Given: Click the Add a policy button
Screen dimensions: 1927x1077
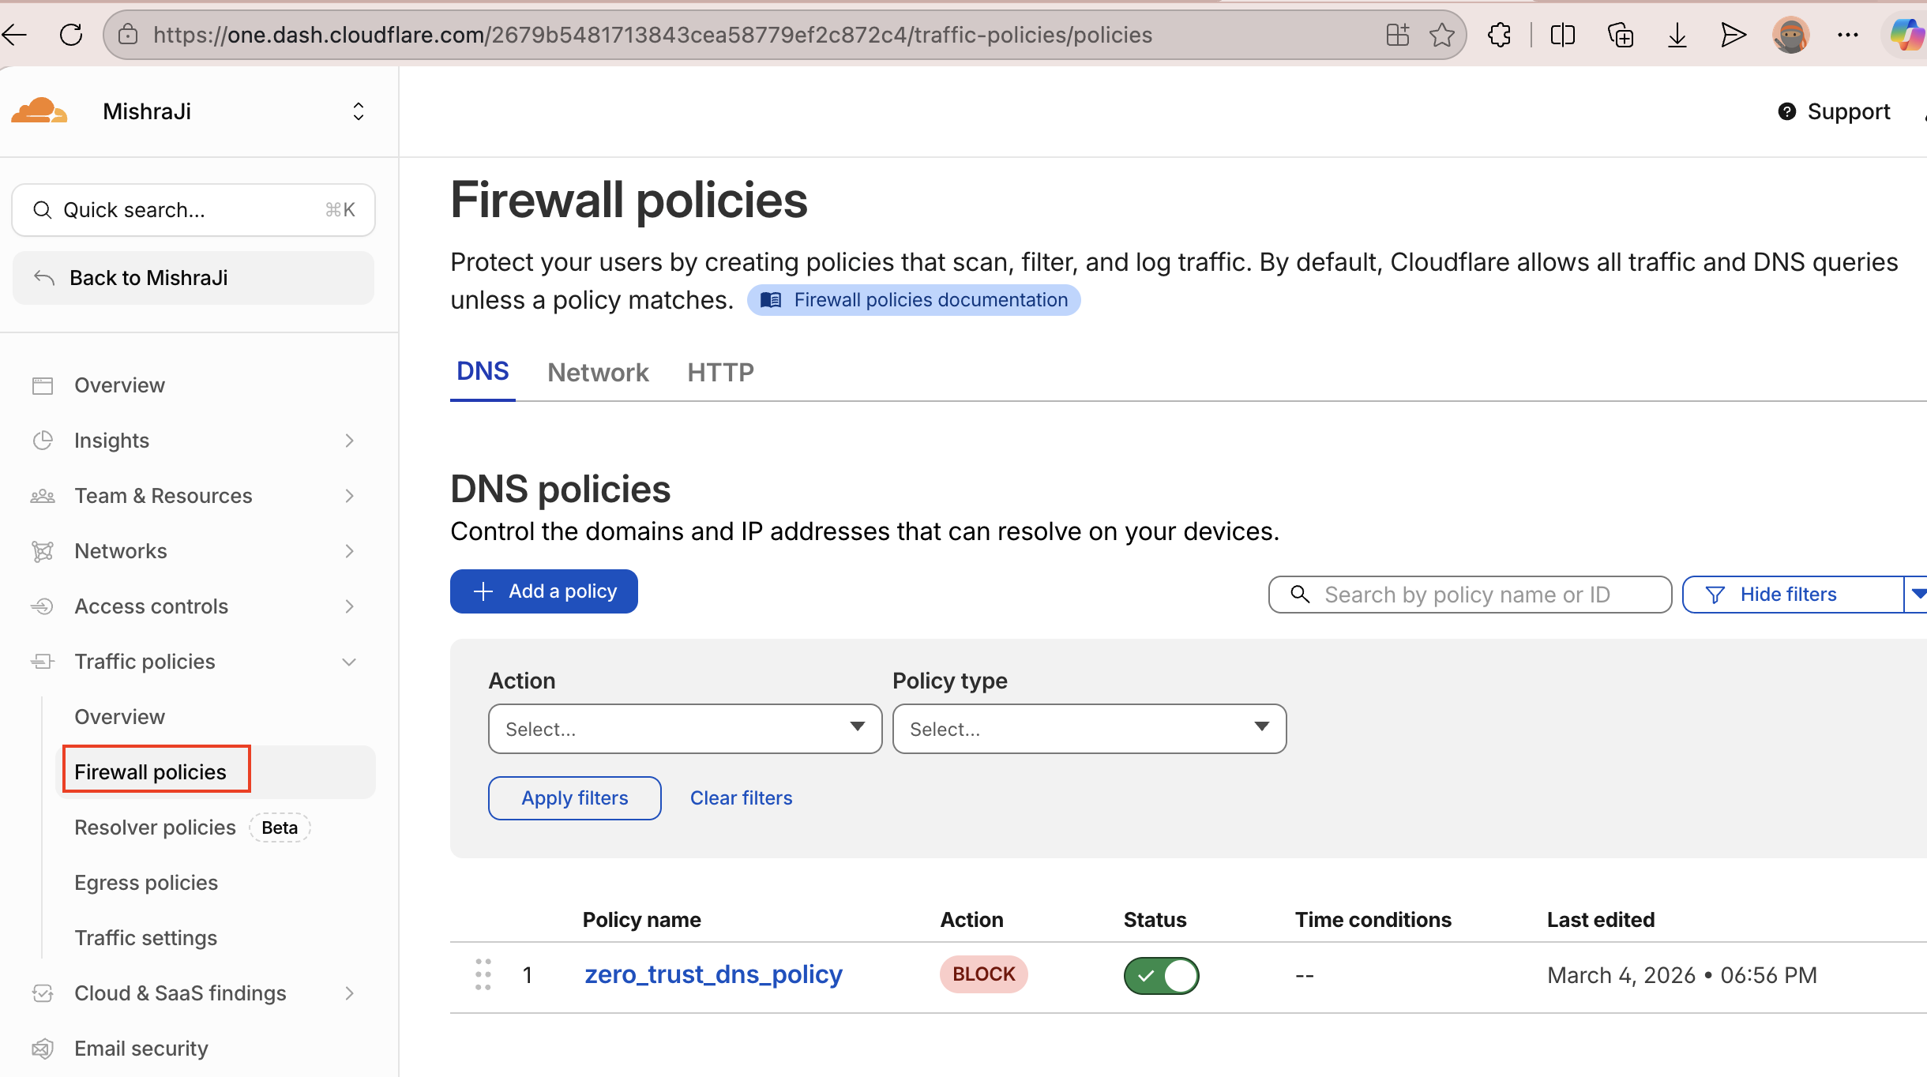Looking at the screenshot, I should point(543,591).
